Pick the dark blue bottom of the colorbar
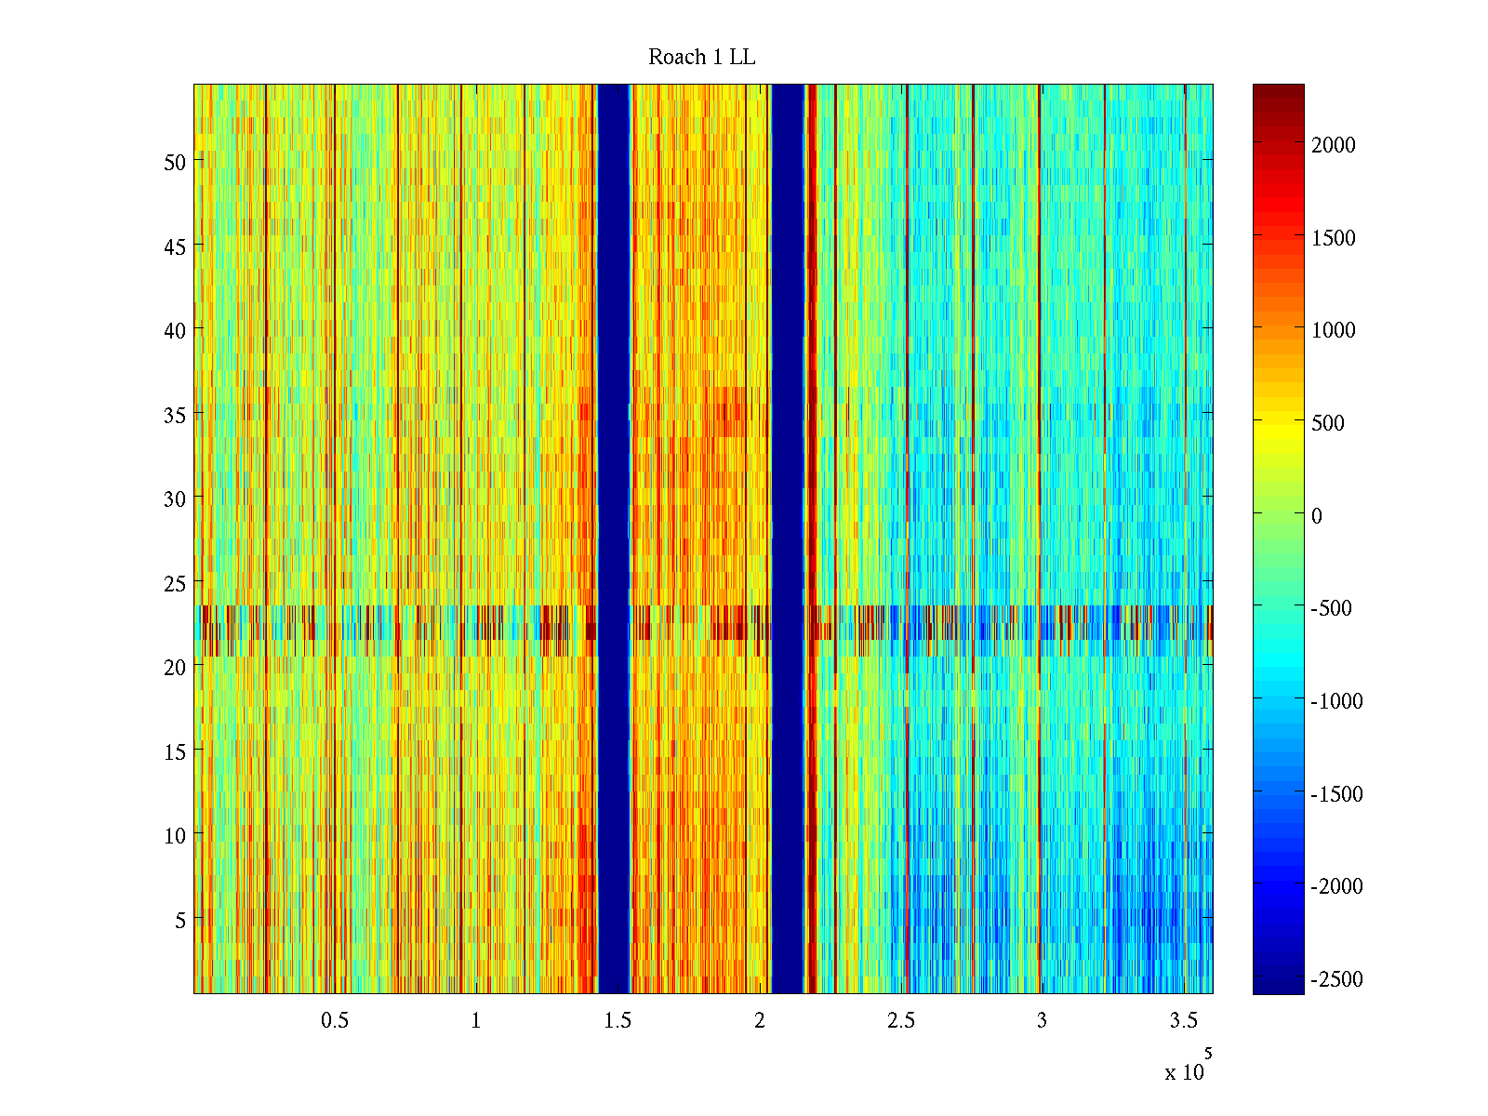The width and height of the screenshot is (1488, 1116). 1278,981
